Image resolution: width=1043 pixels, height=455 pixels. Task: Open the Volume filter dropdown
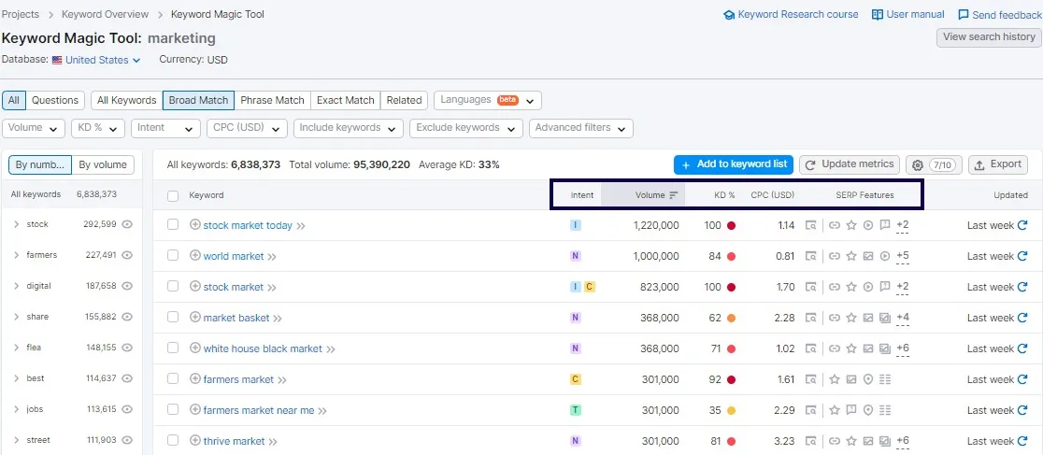[x=34, y=128]
